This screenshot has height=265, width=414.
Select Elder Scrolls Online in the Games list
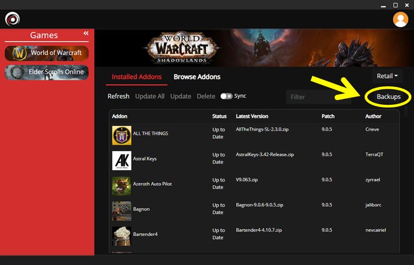click(47, 72)
